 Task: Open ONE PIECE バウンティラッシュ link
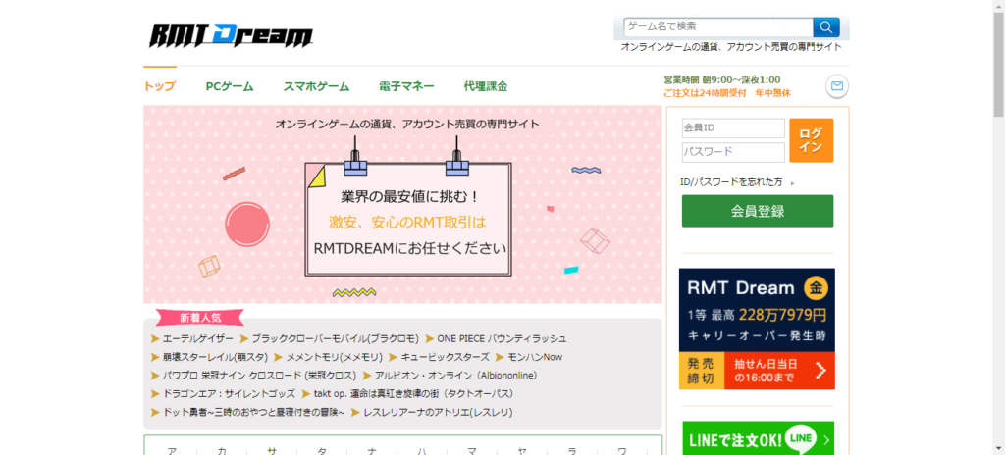click(x=502, y=338)
